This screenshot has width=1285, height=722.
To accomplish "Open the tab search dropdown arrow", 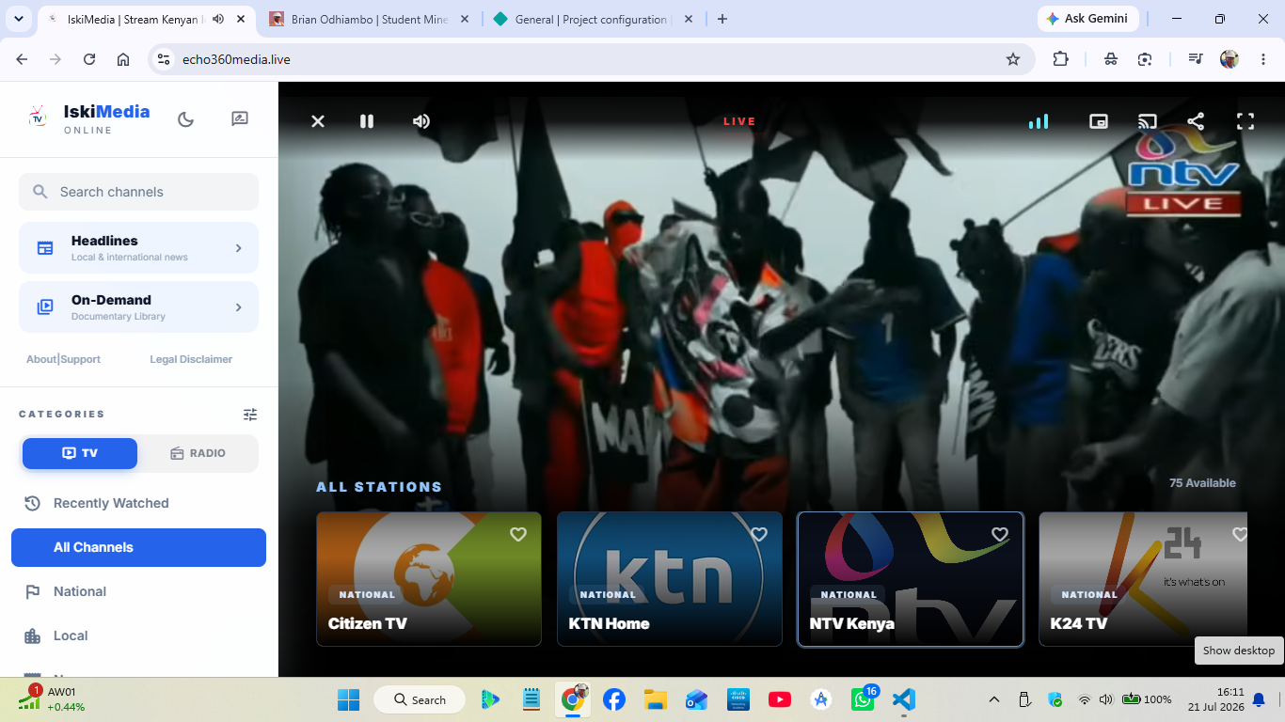I will click(x=19, y=19).
